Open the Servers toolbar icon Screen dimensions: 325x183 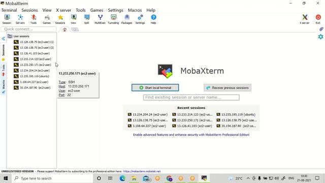[20, 19]
